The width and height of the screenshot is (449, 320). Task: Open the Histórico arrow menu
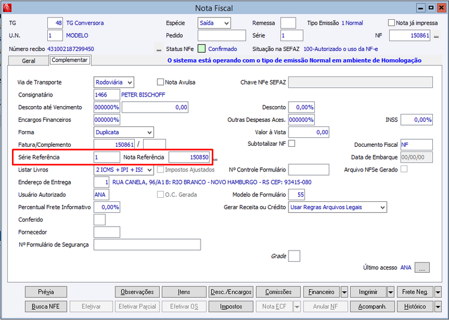[438, 307]
